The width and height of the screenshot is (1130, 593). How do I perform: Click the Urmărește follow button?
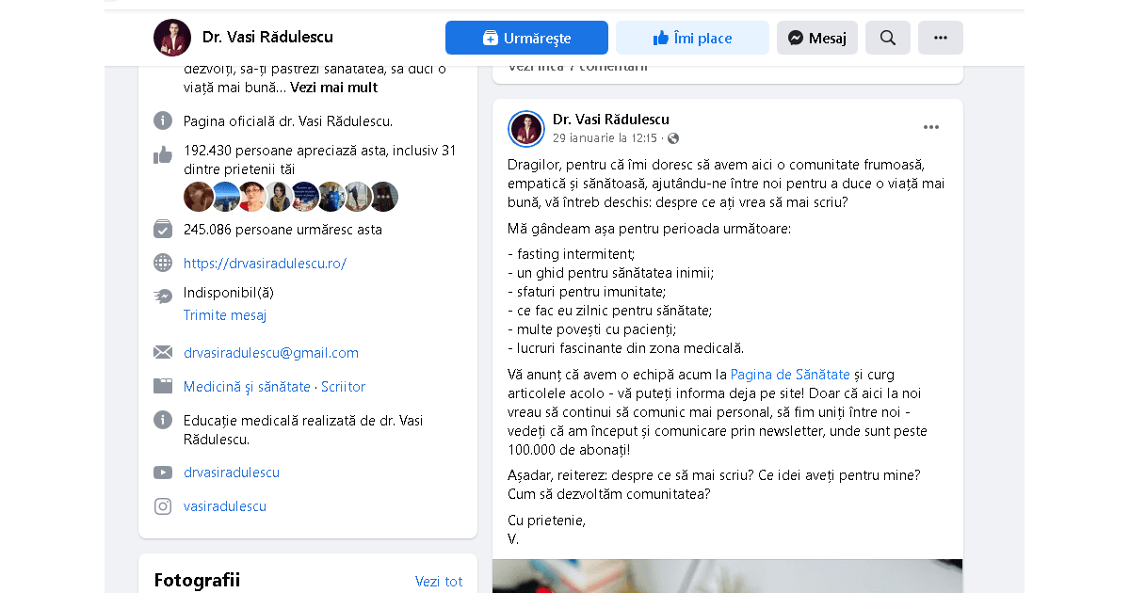pyautogui.click(x=526, y=38)
